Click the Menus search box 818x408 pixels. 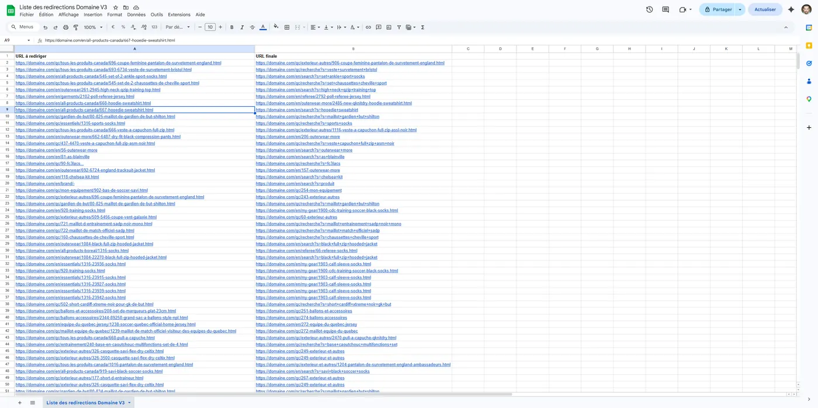[x=23, y=27]
